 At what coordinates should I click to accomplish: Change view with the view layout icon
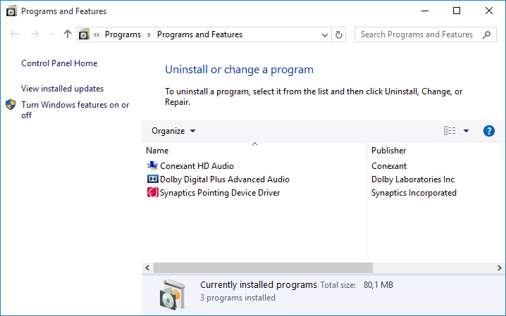coord(450,131)
